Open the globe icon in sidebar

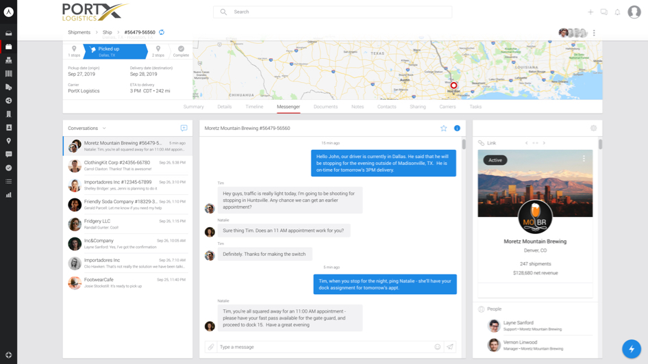click(x=9, y=101)
